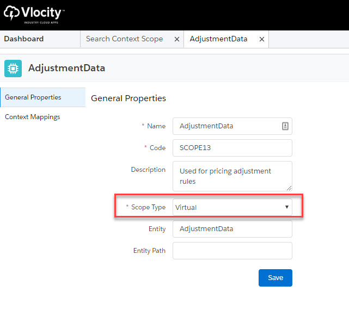The image size is (349, 329).
Task: Click the contact card icon in Name field
Action: [285, 126]
